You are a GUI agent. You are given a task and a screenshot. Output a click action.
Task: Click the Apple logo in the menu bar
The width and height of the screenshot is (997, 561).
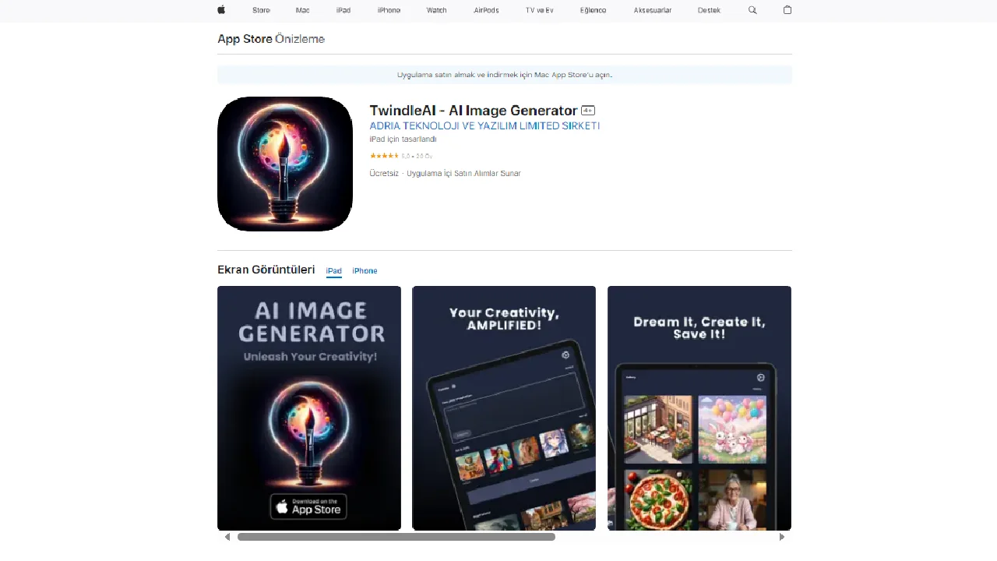click(220, 10)
